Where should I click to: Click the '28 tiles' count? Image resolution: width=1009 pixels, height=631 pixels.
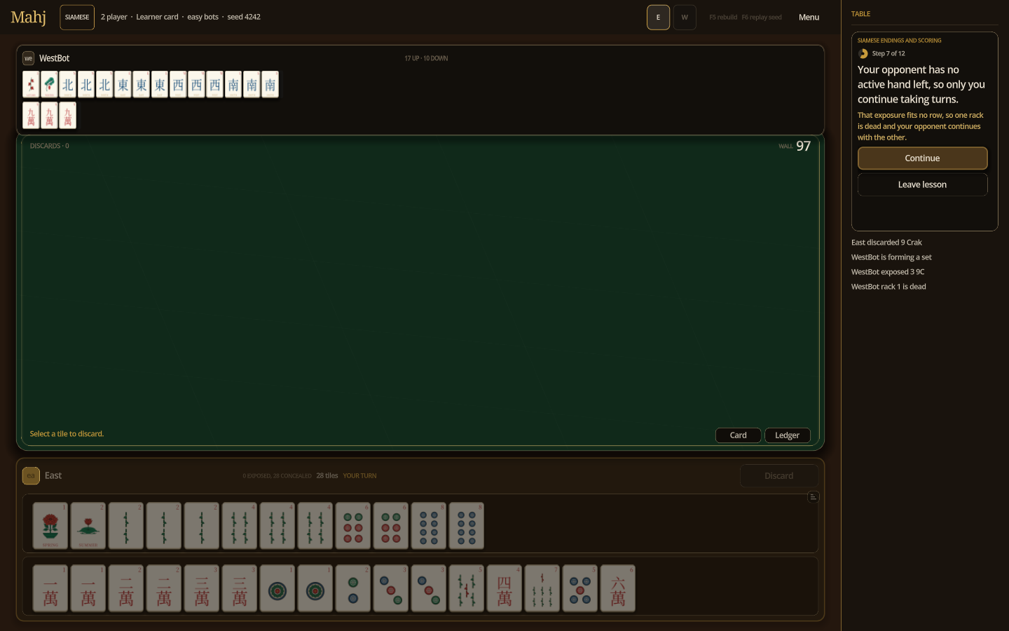point(327,476)
